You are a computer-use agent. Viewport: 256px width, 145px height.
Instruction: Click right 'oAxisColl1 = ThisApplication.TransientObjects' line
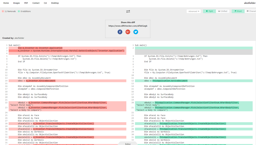tap(185, 137)
